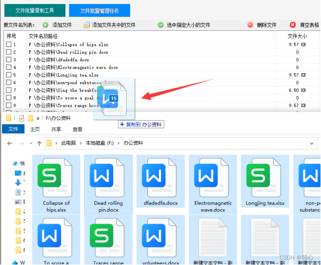
Task: Click the 添加文件夹中的文件 folder icon
Action: click(86, 25)
